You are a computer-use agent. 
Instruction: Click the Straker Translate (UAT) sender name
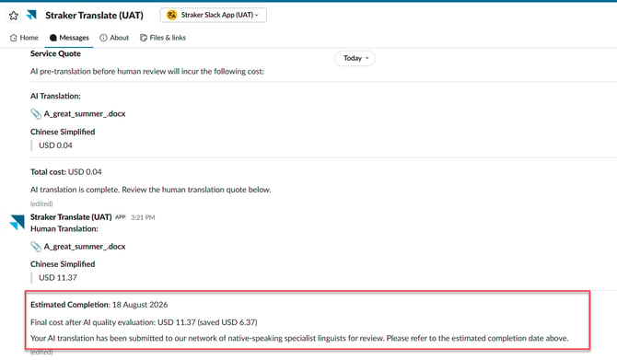(x=71, y=217)
